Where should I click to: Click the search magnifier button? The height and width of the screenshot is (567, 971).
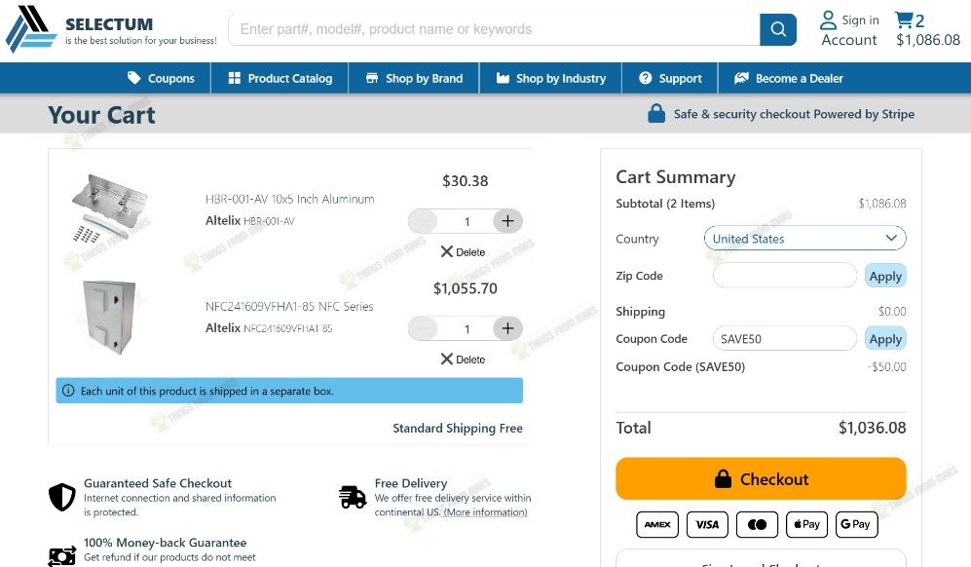click(778, 29)
